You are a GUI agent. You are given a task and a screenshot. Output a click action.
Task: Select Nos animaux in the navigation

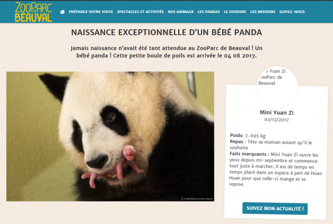(x=181, y=12)
